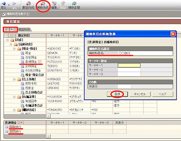
Task: Click the [棚卸資産] folder icon
Action: pyautogui.click(x=19, y=110)
